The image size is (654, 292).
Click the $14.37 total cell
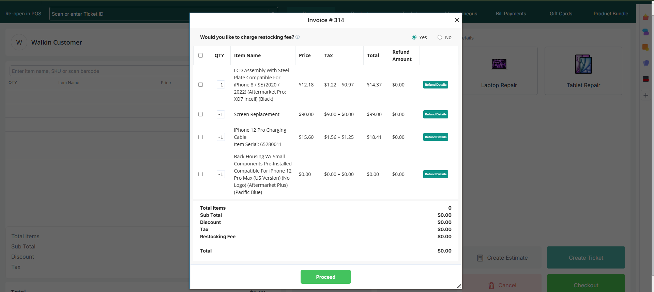pyautogui.click(x=374, y=85)
